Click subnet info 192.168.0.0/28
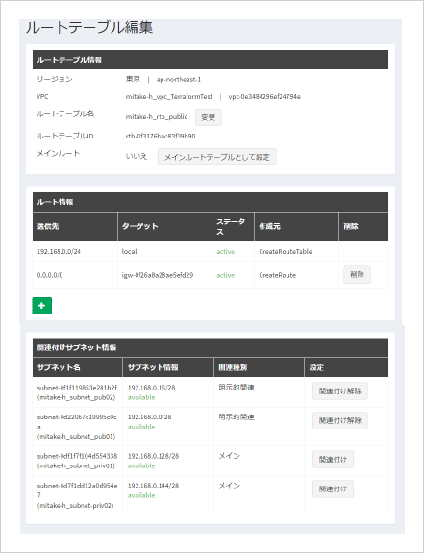Image resolution: width=424 pixels, height=553 pixels. click(149, 417)
